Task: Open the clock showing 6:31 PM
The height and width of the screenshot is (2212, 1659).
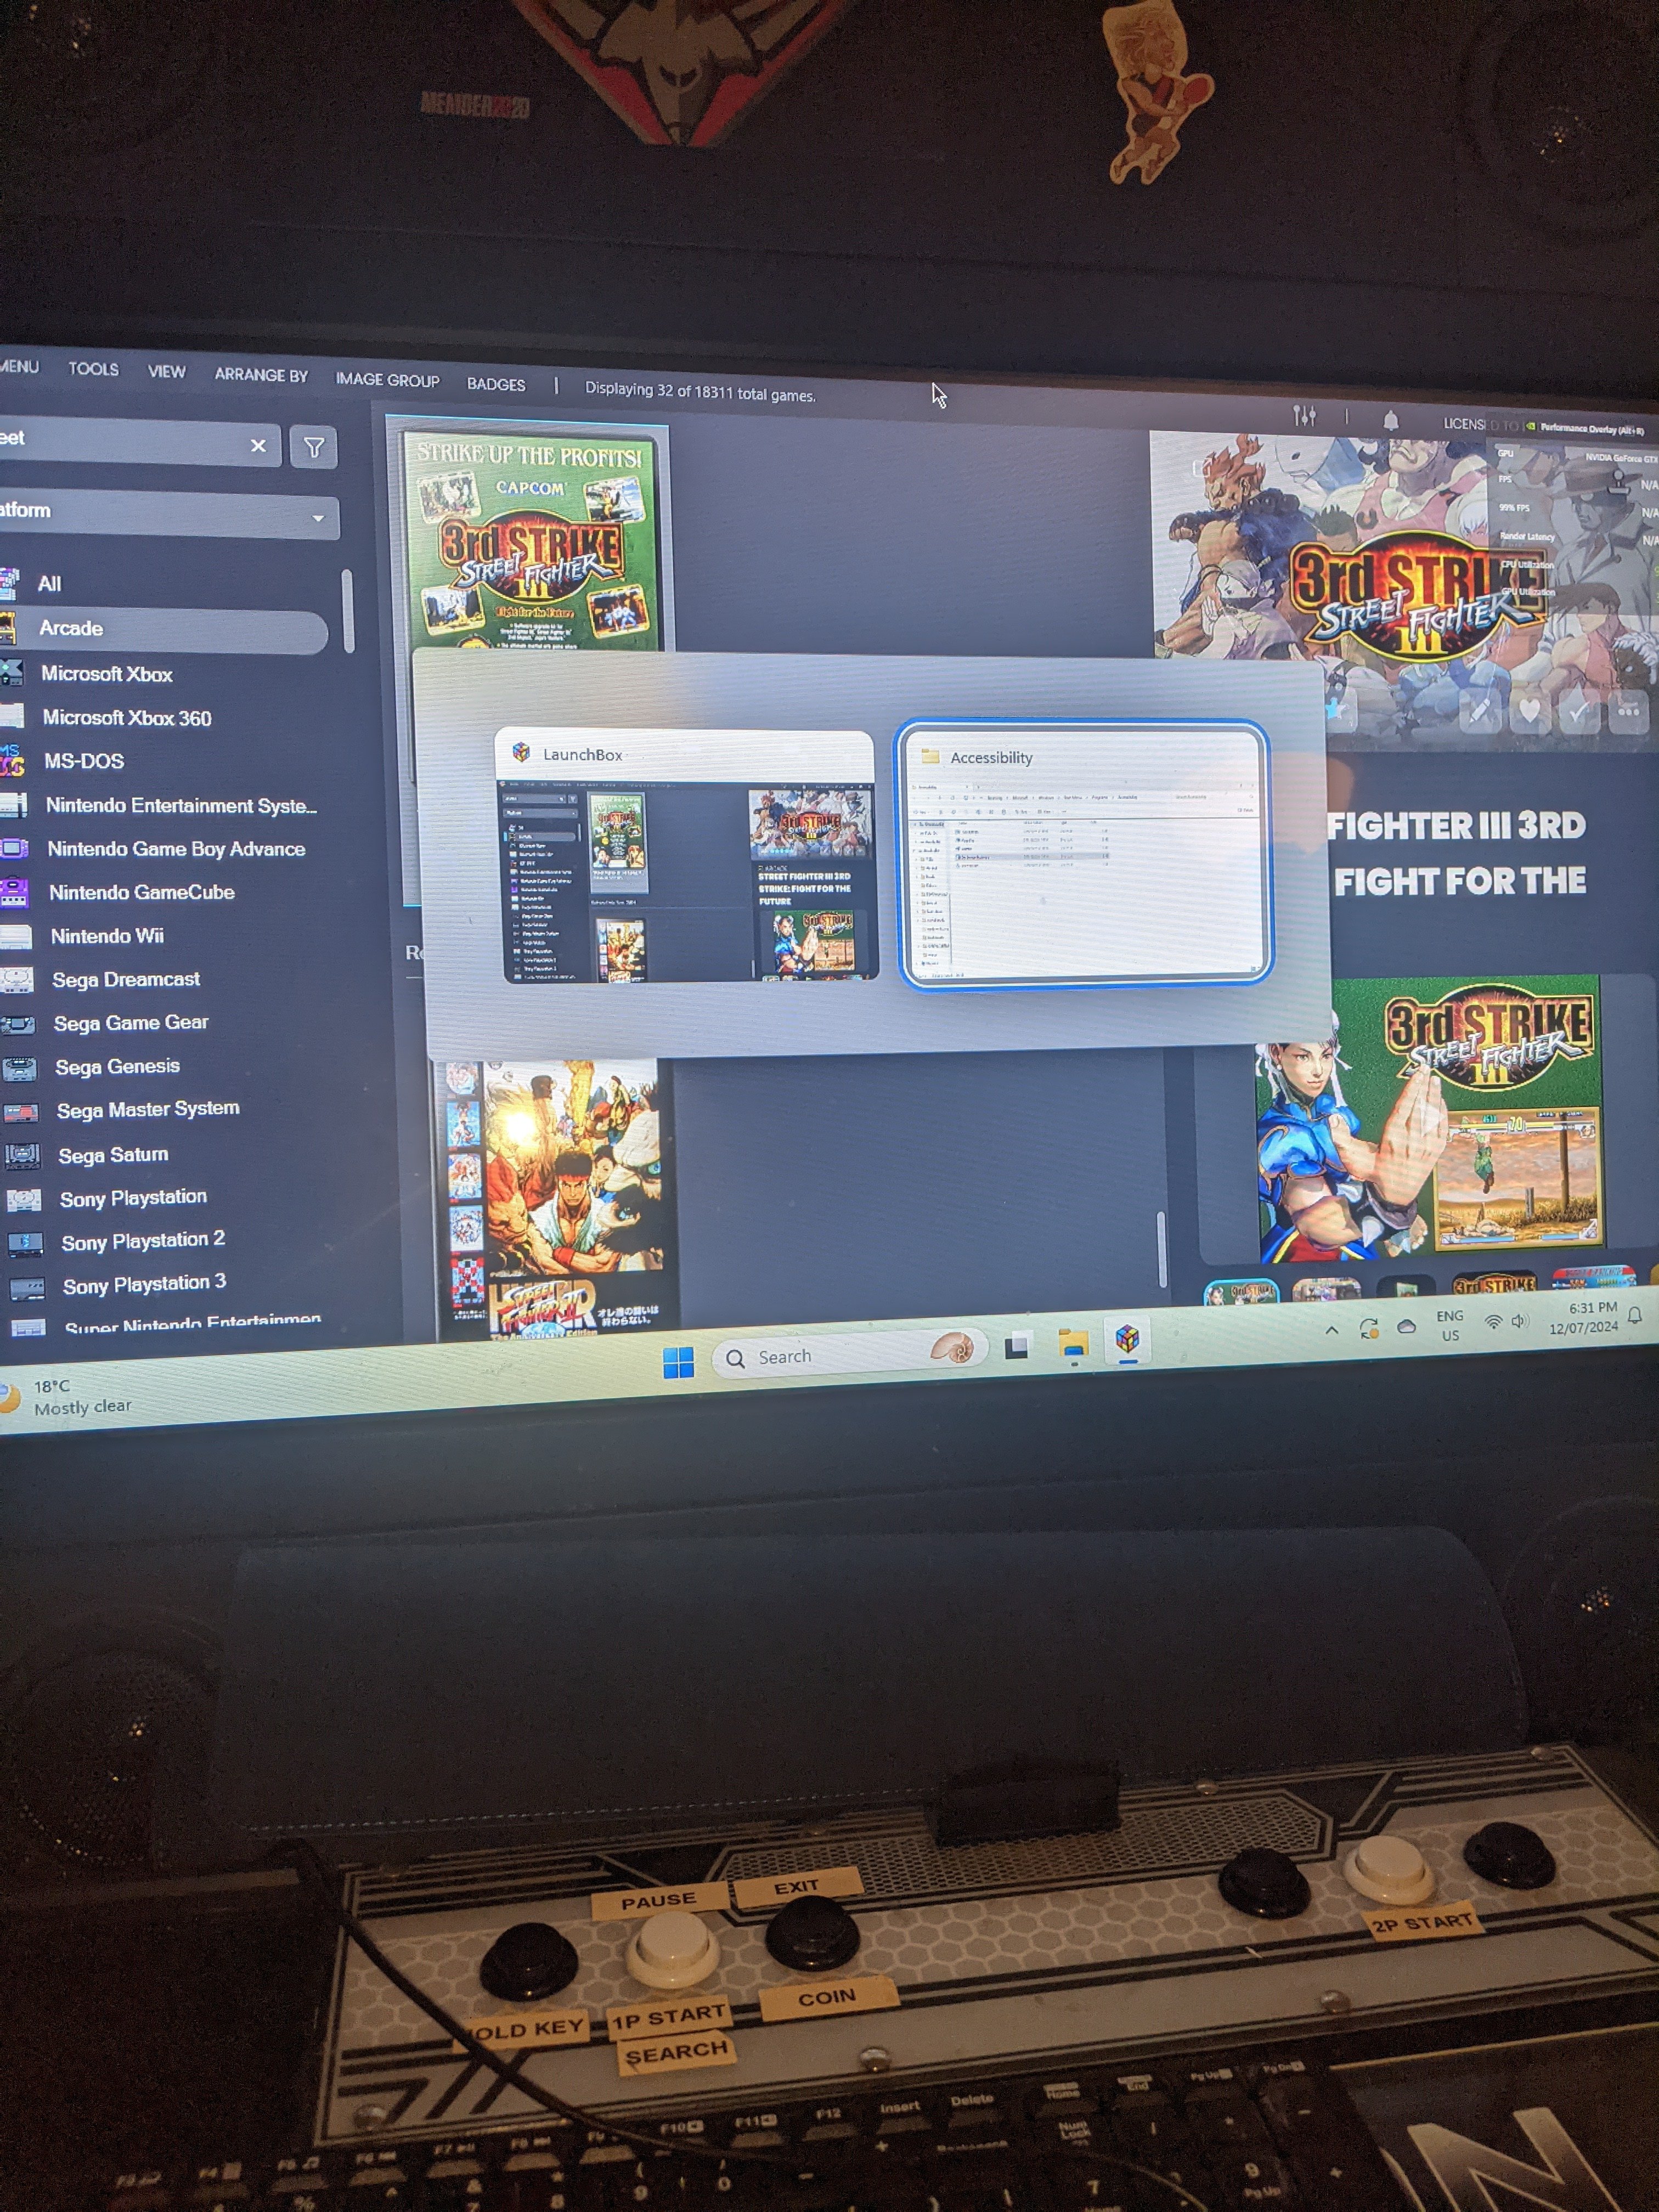Action: click(1583, 1318)
